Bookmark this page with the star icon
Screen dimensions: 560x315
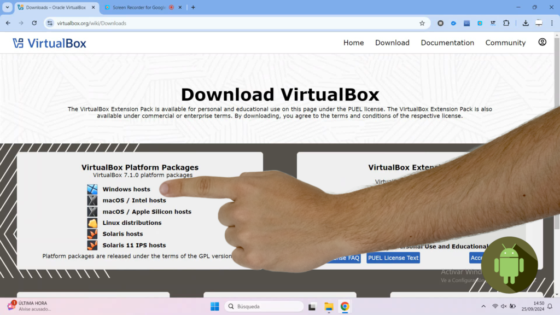(422, 23)
